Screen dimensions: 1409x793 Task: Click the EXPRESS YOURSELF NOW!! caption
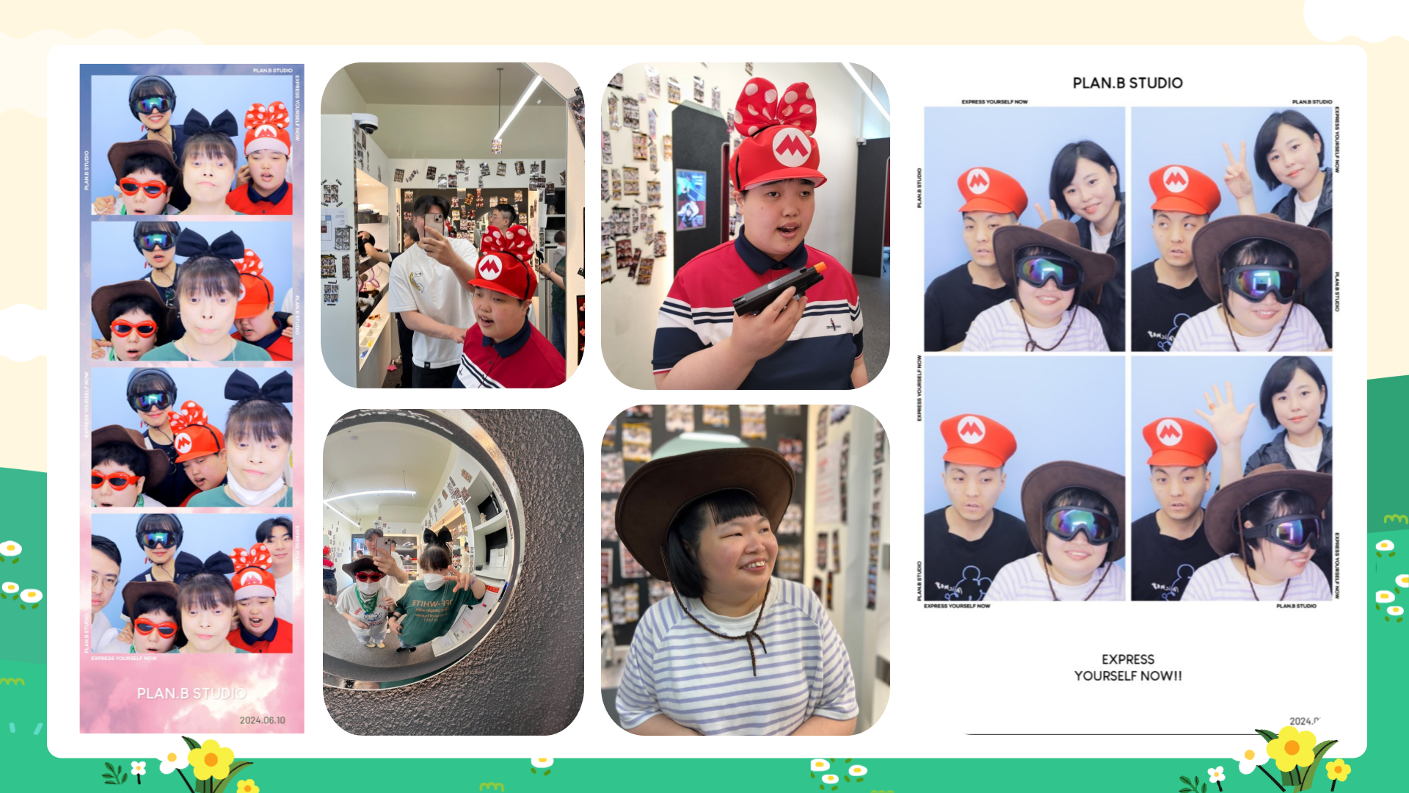pyautogui.click(x=1128, y=667)
